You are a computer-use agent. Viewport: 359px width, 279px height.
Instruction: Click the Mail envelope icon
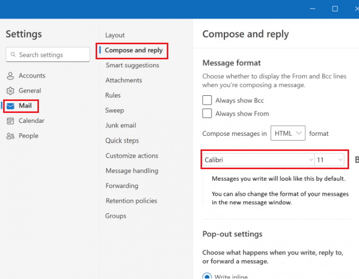(10, 106)
